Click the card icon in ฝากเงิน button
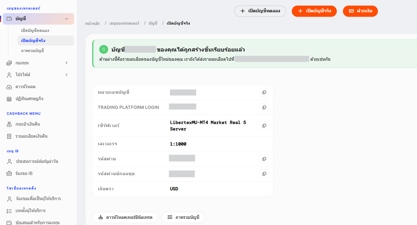Screen dimensions: 417x225 pyautogui.click(x=352, y=11)
